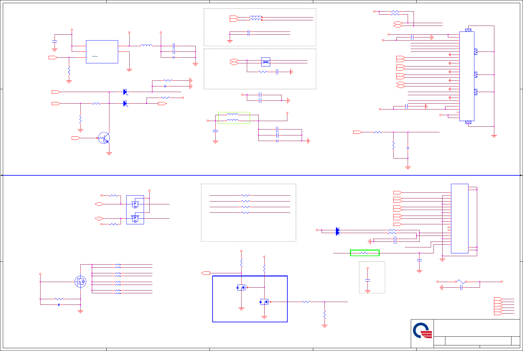Select the common-mode choke in the blue box

point(266,62)
